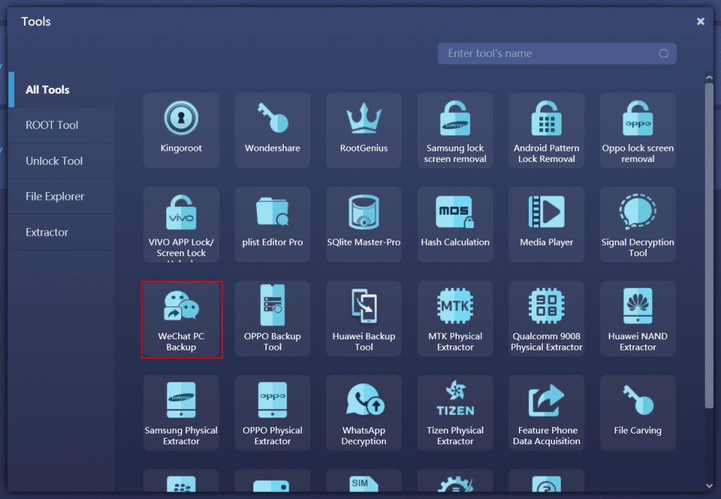Select SQlite Master-Pro
Screen dimensions: 721x499
pos(363,224)
